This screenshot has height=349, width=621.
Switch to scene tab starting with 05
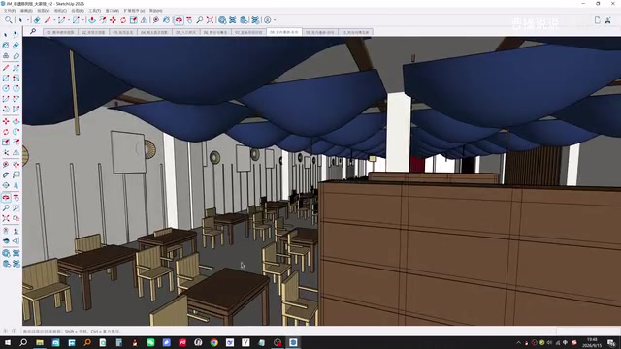coord(185,32)
